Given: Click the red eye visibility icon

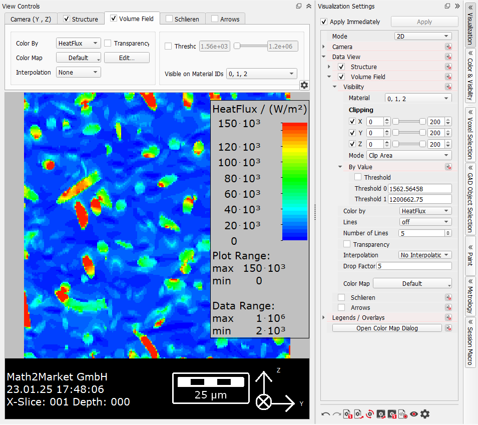Looking at the screenshot, I should coord(414,414).
